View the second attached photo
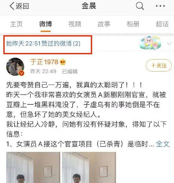 (89, 167)
